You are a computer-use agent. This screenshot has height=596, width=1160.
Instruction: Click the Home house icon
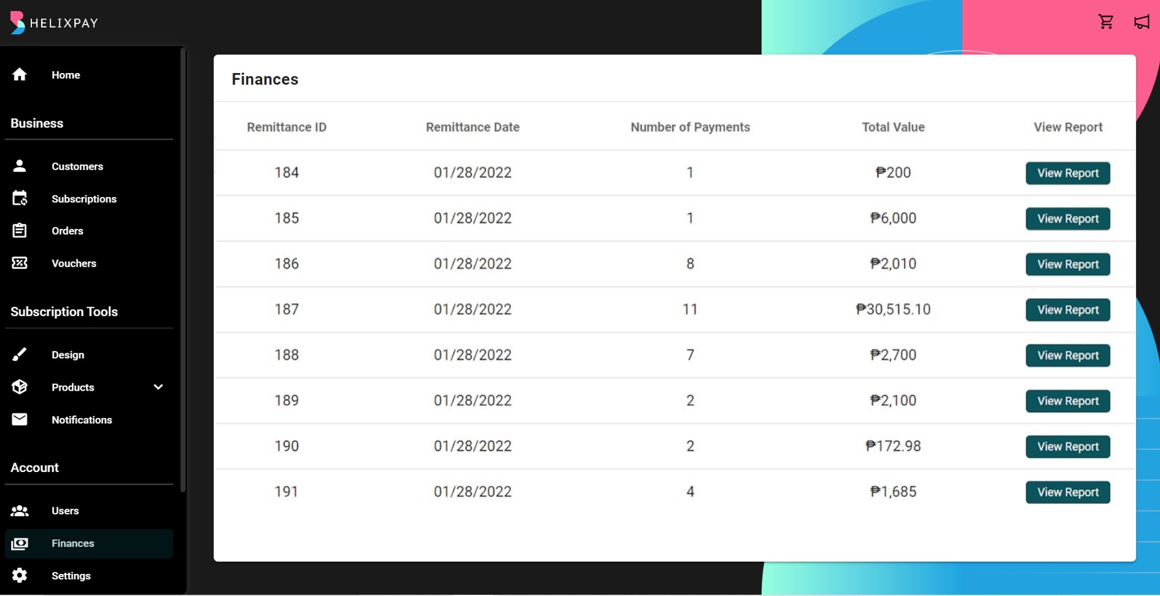point(20,75)
